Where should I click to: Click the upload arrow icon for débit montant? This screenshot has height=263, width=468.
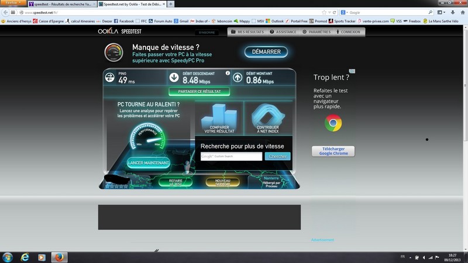pos(238,78)
